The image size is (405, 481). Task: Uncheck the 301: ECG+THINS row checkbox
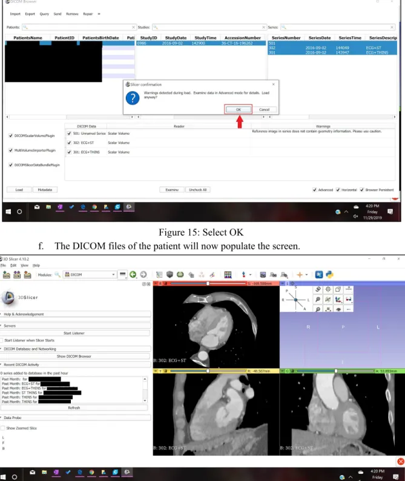click(69, 152)
